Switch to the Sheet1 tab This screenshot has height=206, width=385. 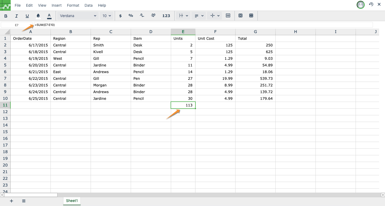click(72, 201)
